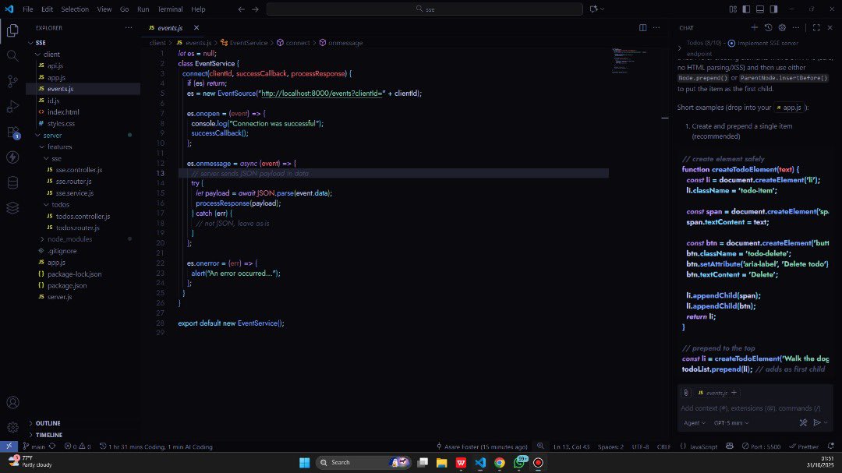Screen dimensions: 842x473
Task: Toggle the bottom panel visibility
Action: 759,8
